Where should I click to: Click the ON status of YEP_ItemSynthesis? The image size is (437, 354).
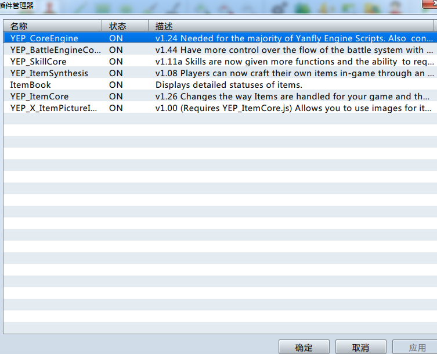click(x=116, y=73)
